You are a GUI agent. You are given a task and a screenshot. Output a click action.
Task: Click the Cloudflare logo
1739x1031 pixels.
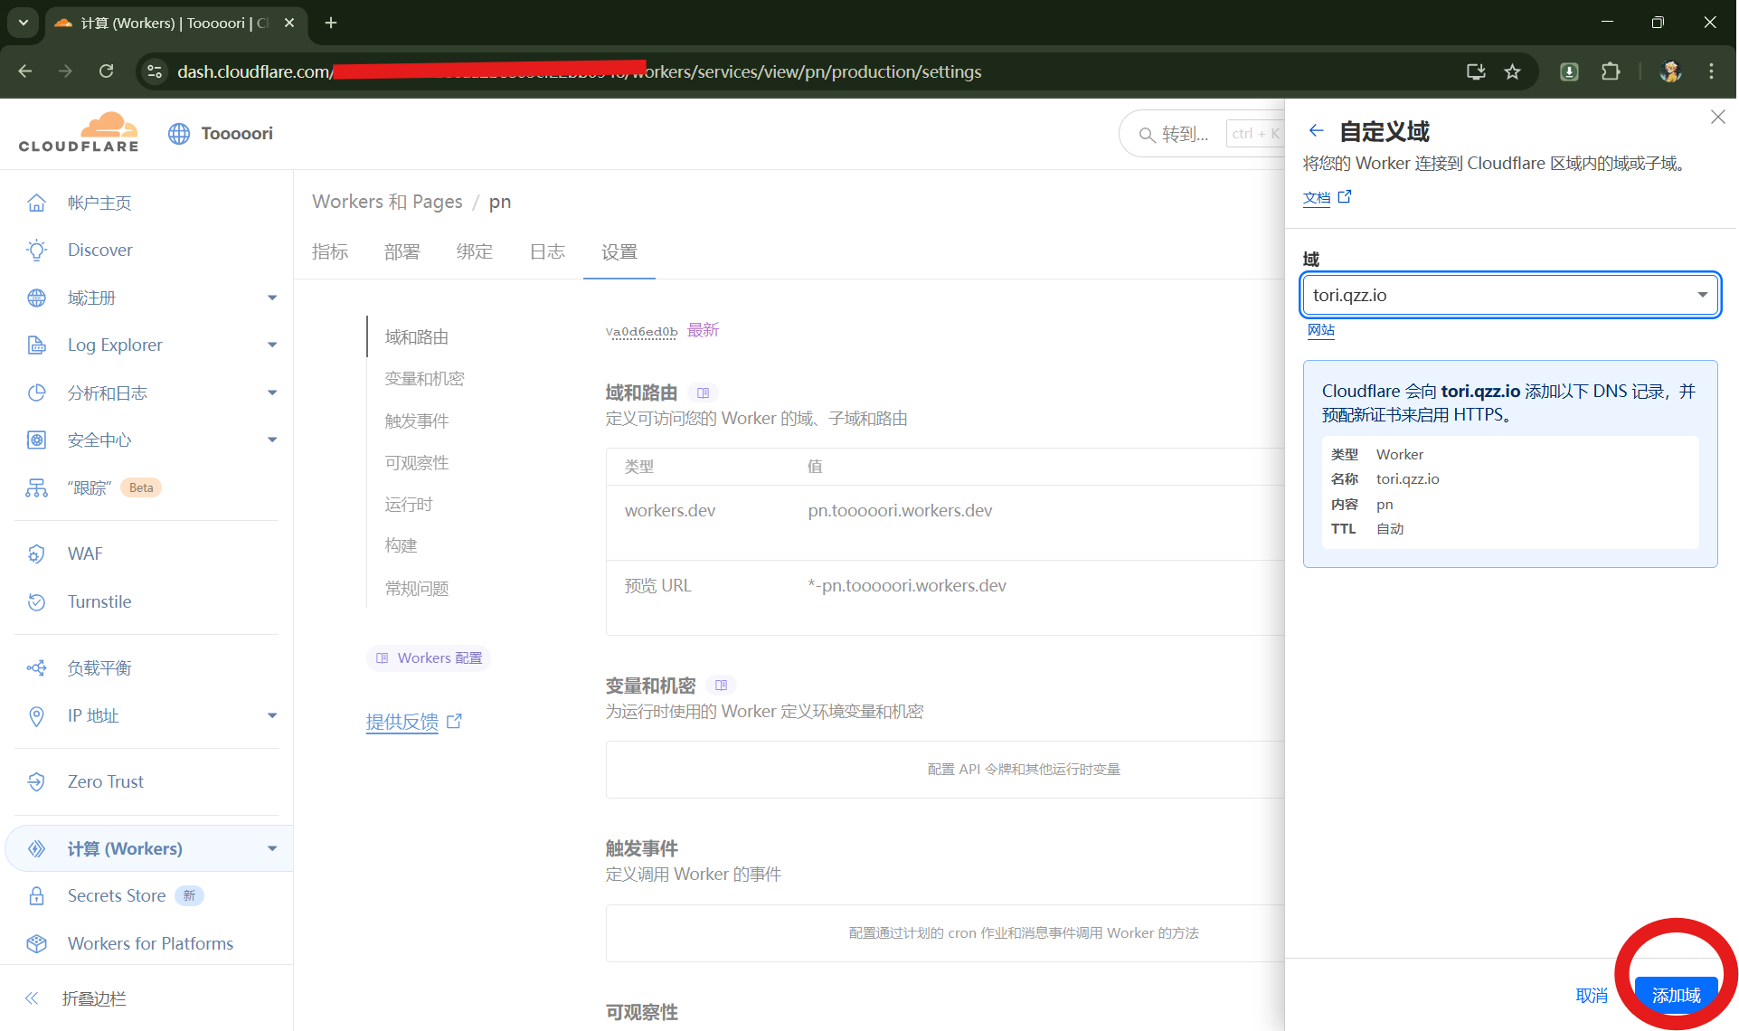tap(79, 133)
